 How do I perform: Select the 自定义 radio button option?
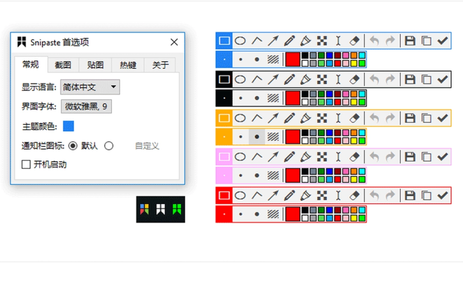109,146
